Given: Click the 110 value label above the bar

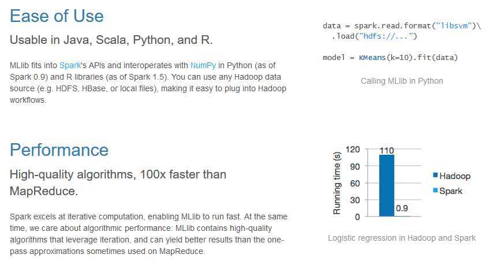Looking at the screenshot, I should point(386,150).
